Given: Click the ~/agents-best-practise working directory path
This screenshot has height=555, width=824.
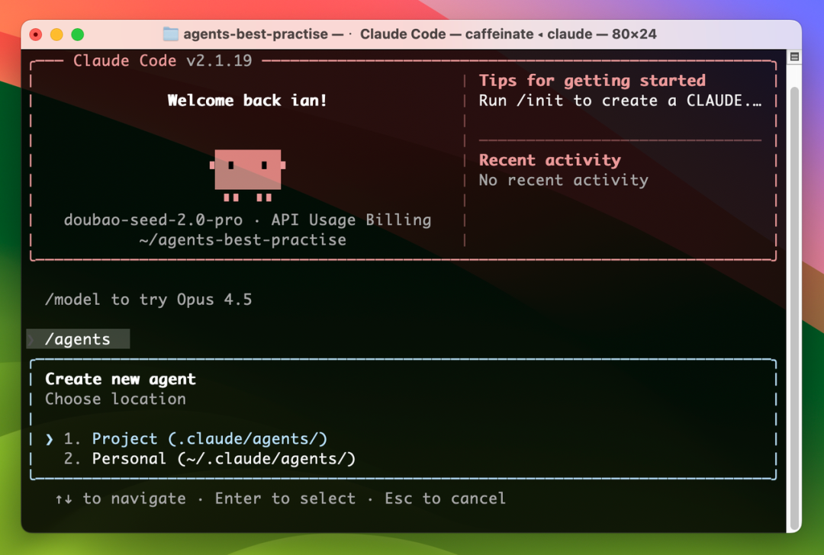Looking at the screenshot, I should (x=243, y=240).
